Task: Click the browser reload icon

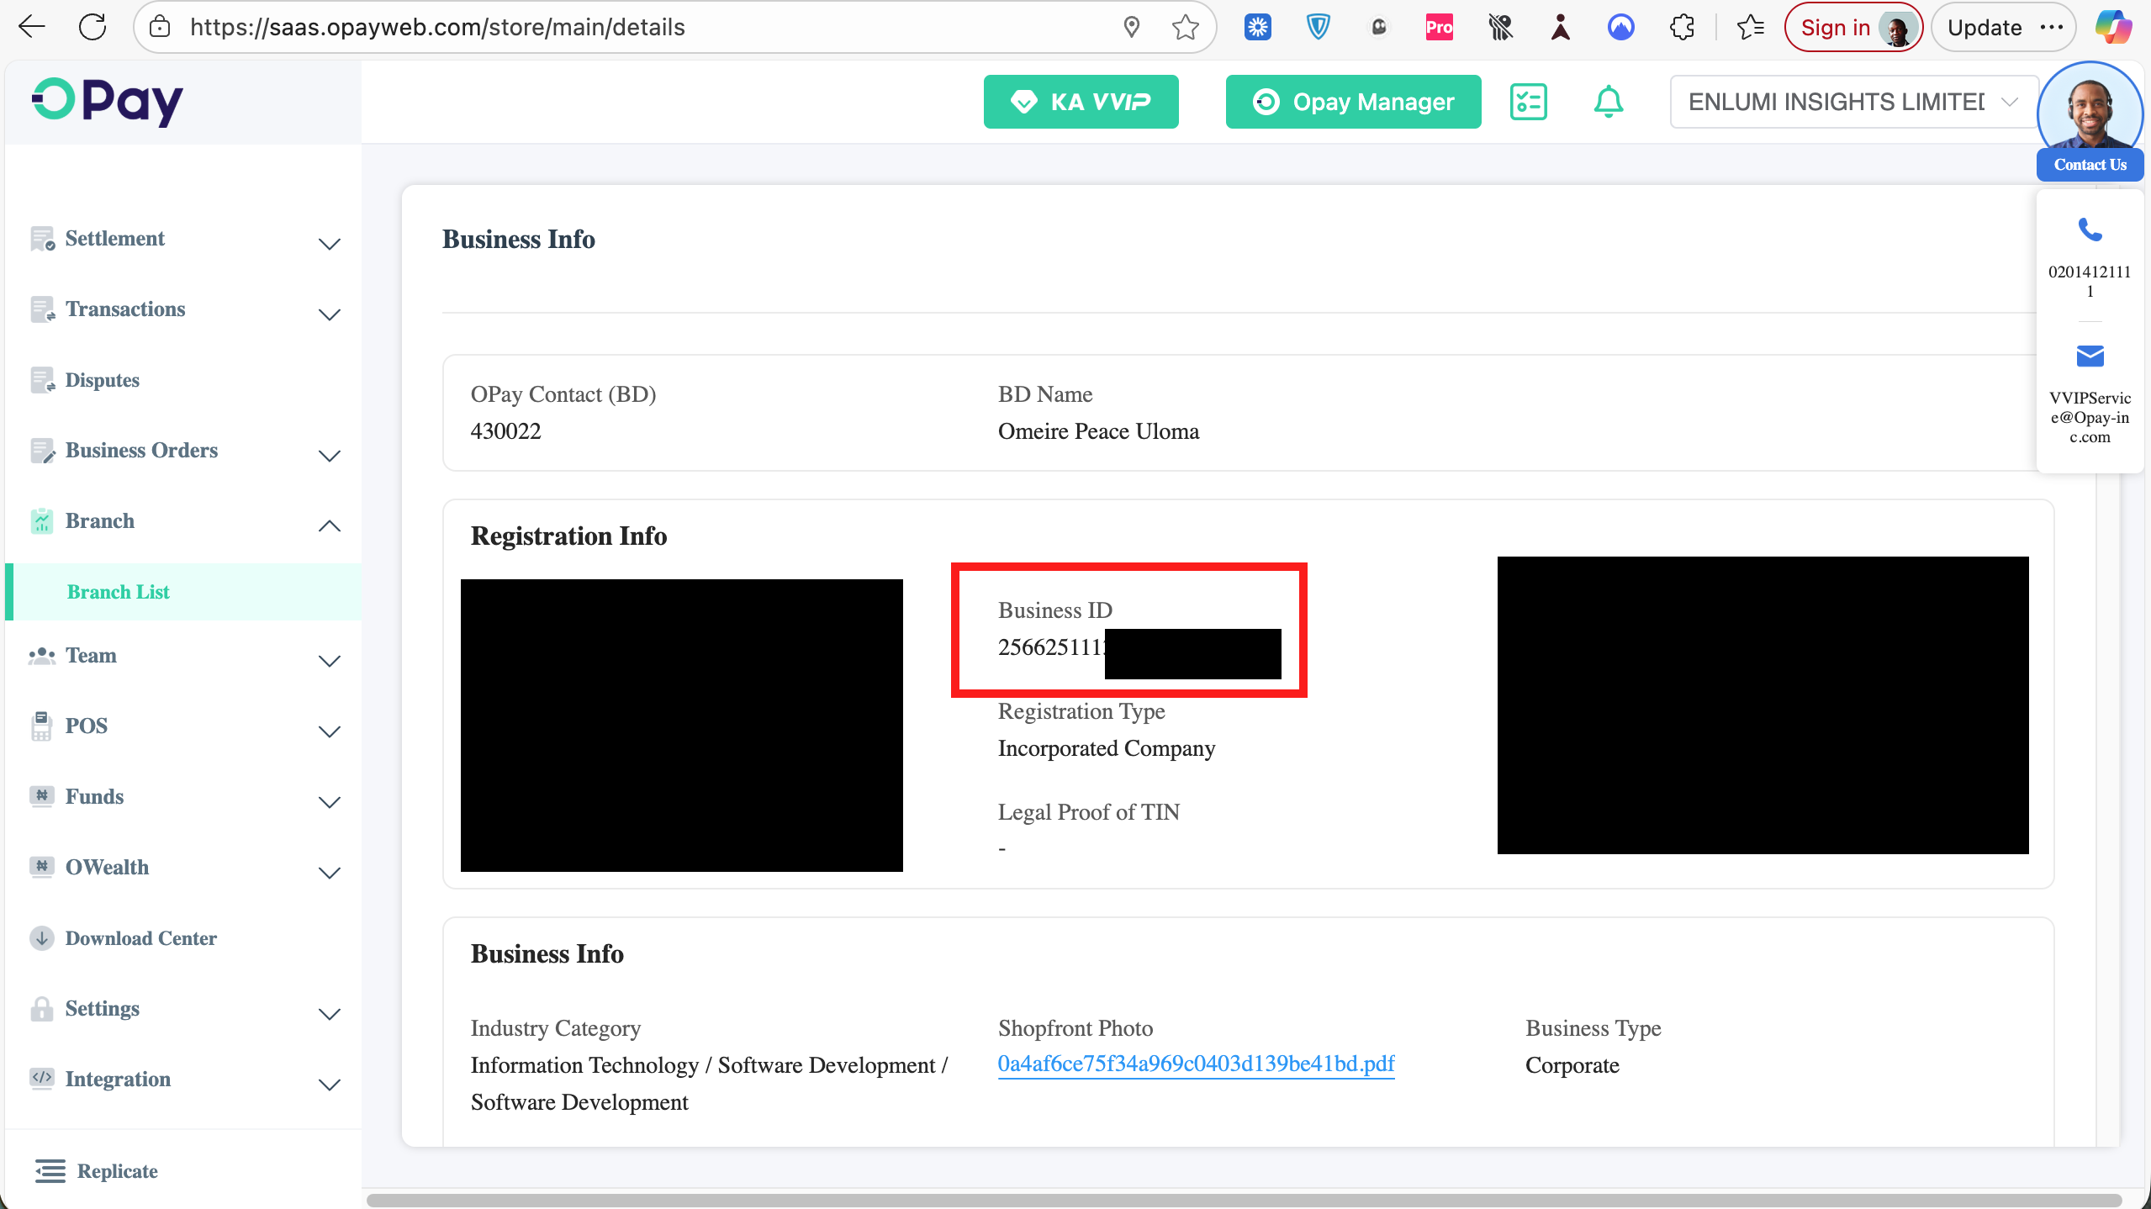Action: [x=92, y=27]
